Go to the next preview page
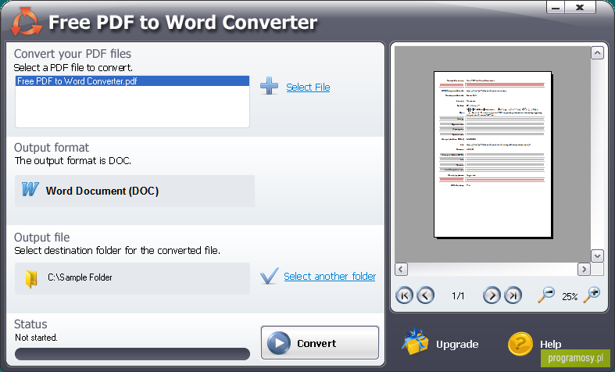The height and width of the screenshot is (372, 615). tap(492, 295)
